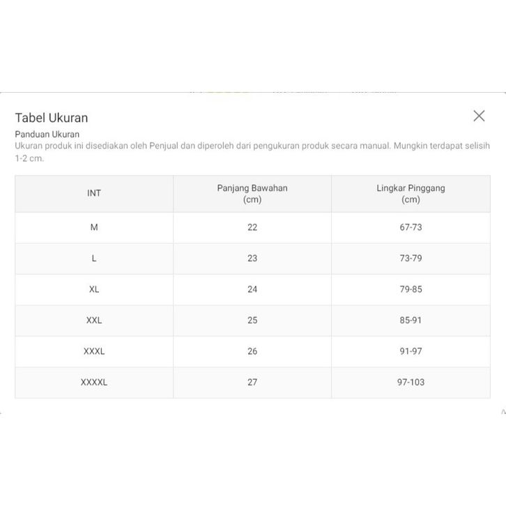Click the 85-91 waist value

pos(411,320)
